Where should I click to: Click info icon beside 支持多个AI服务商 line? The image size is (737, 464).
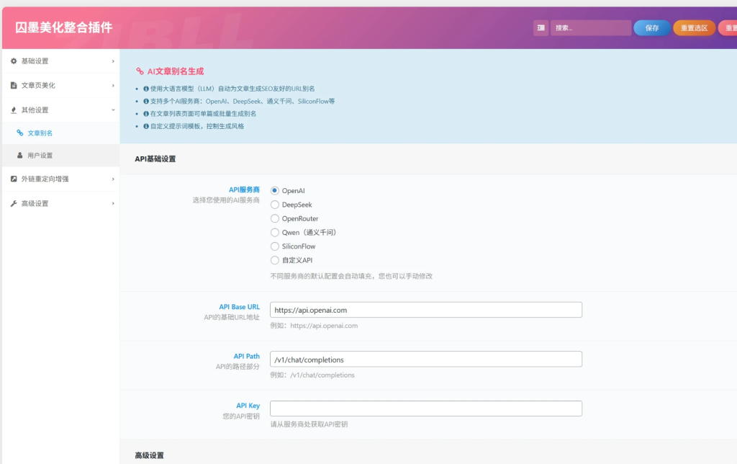click(146, 101)
